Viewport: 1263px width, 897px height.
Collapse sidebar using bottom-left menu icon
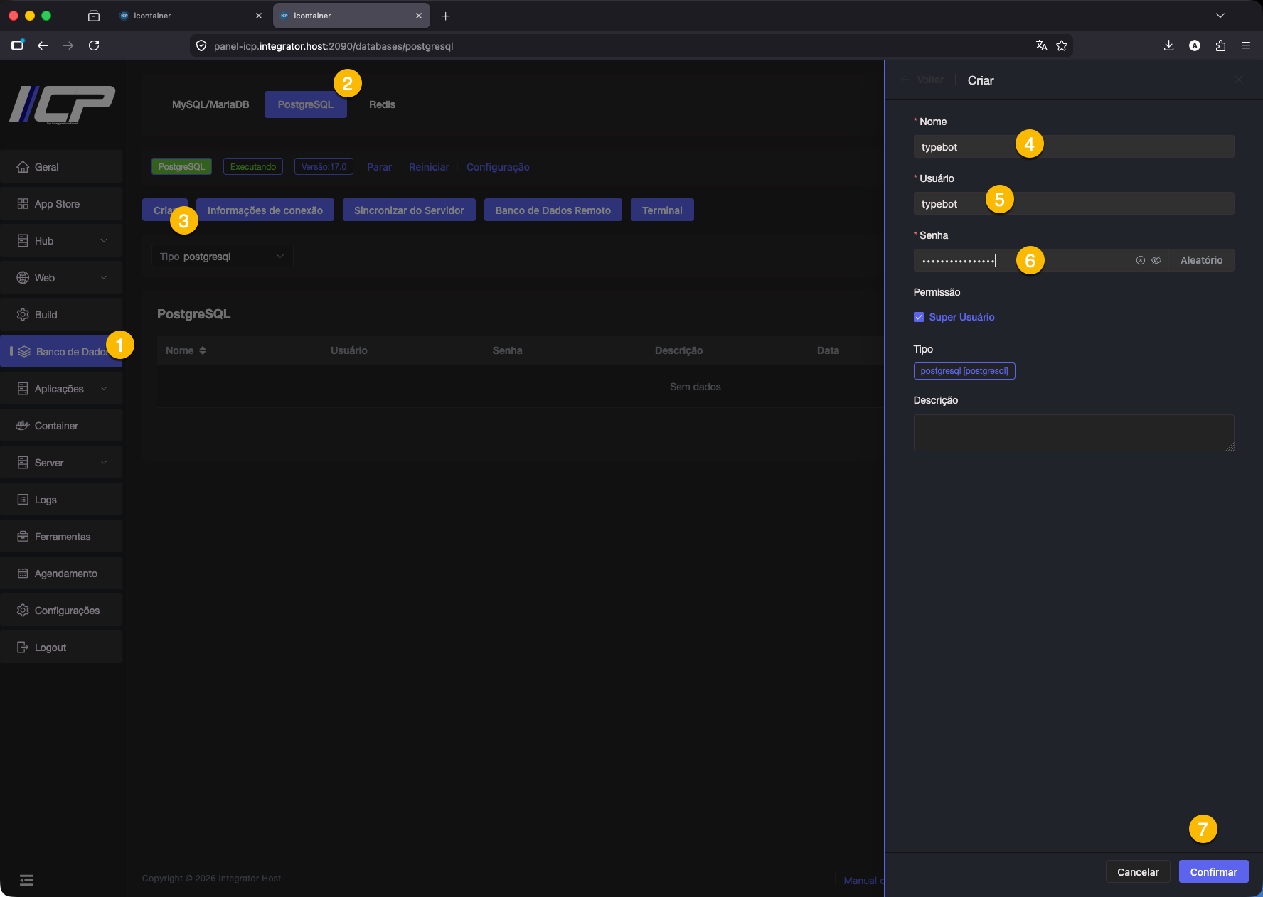[26, 880]
